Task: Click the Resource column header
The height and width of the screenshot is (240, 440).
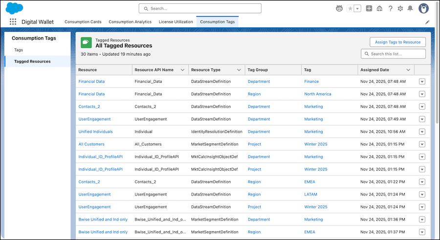Action: point(104,70)
